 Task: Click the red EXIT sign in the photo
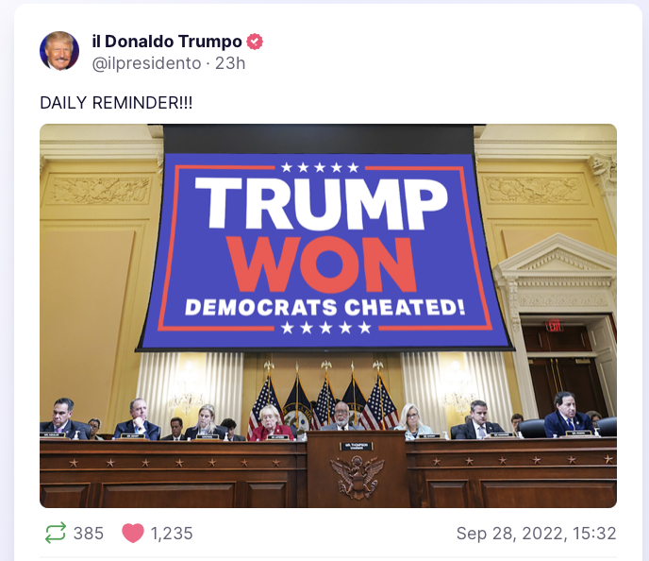[555, 326]
